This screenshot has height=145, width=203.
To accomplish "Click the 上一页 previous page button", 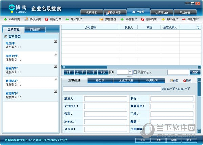I will pos(80,72).
